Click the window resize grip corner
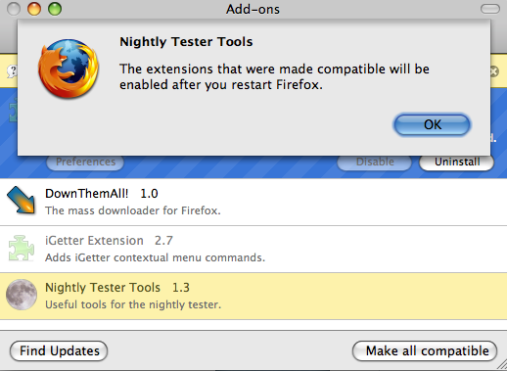507x371 pixels. [x=501, y=365]
